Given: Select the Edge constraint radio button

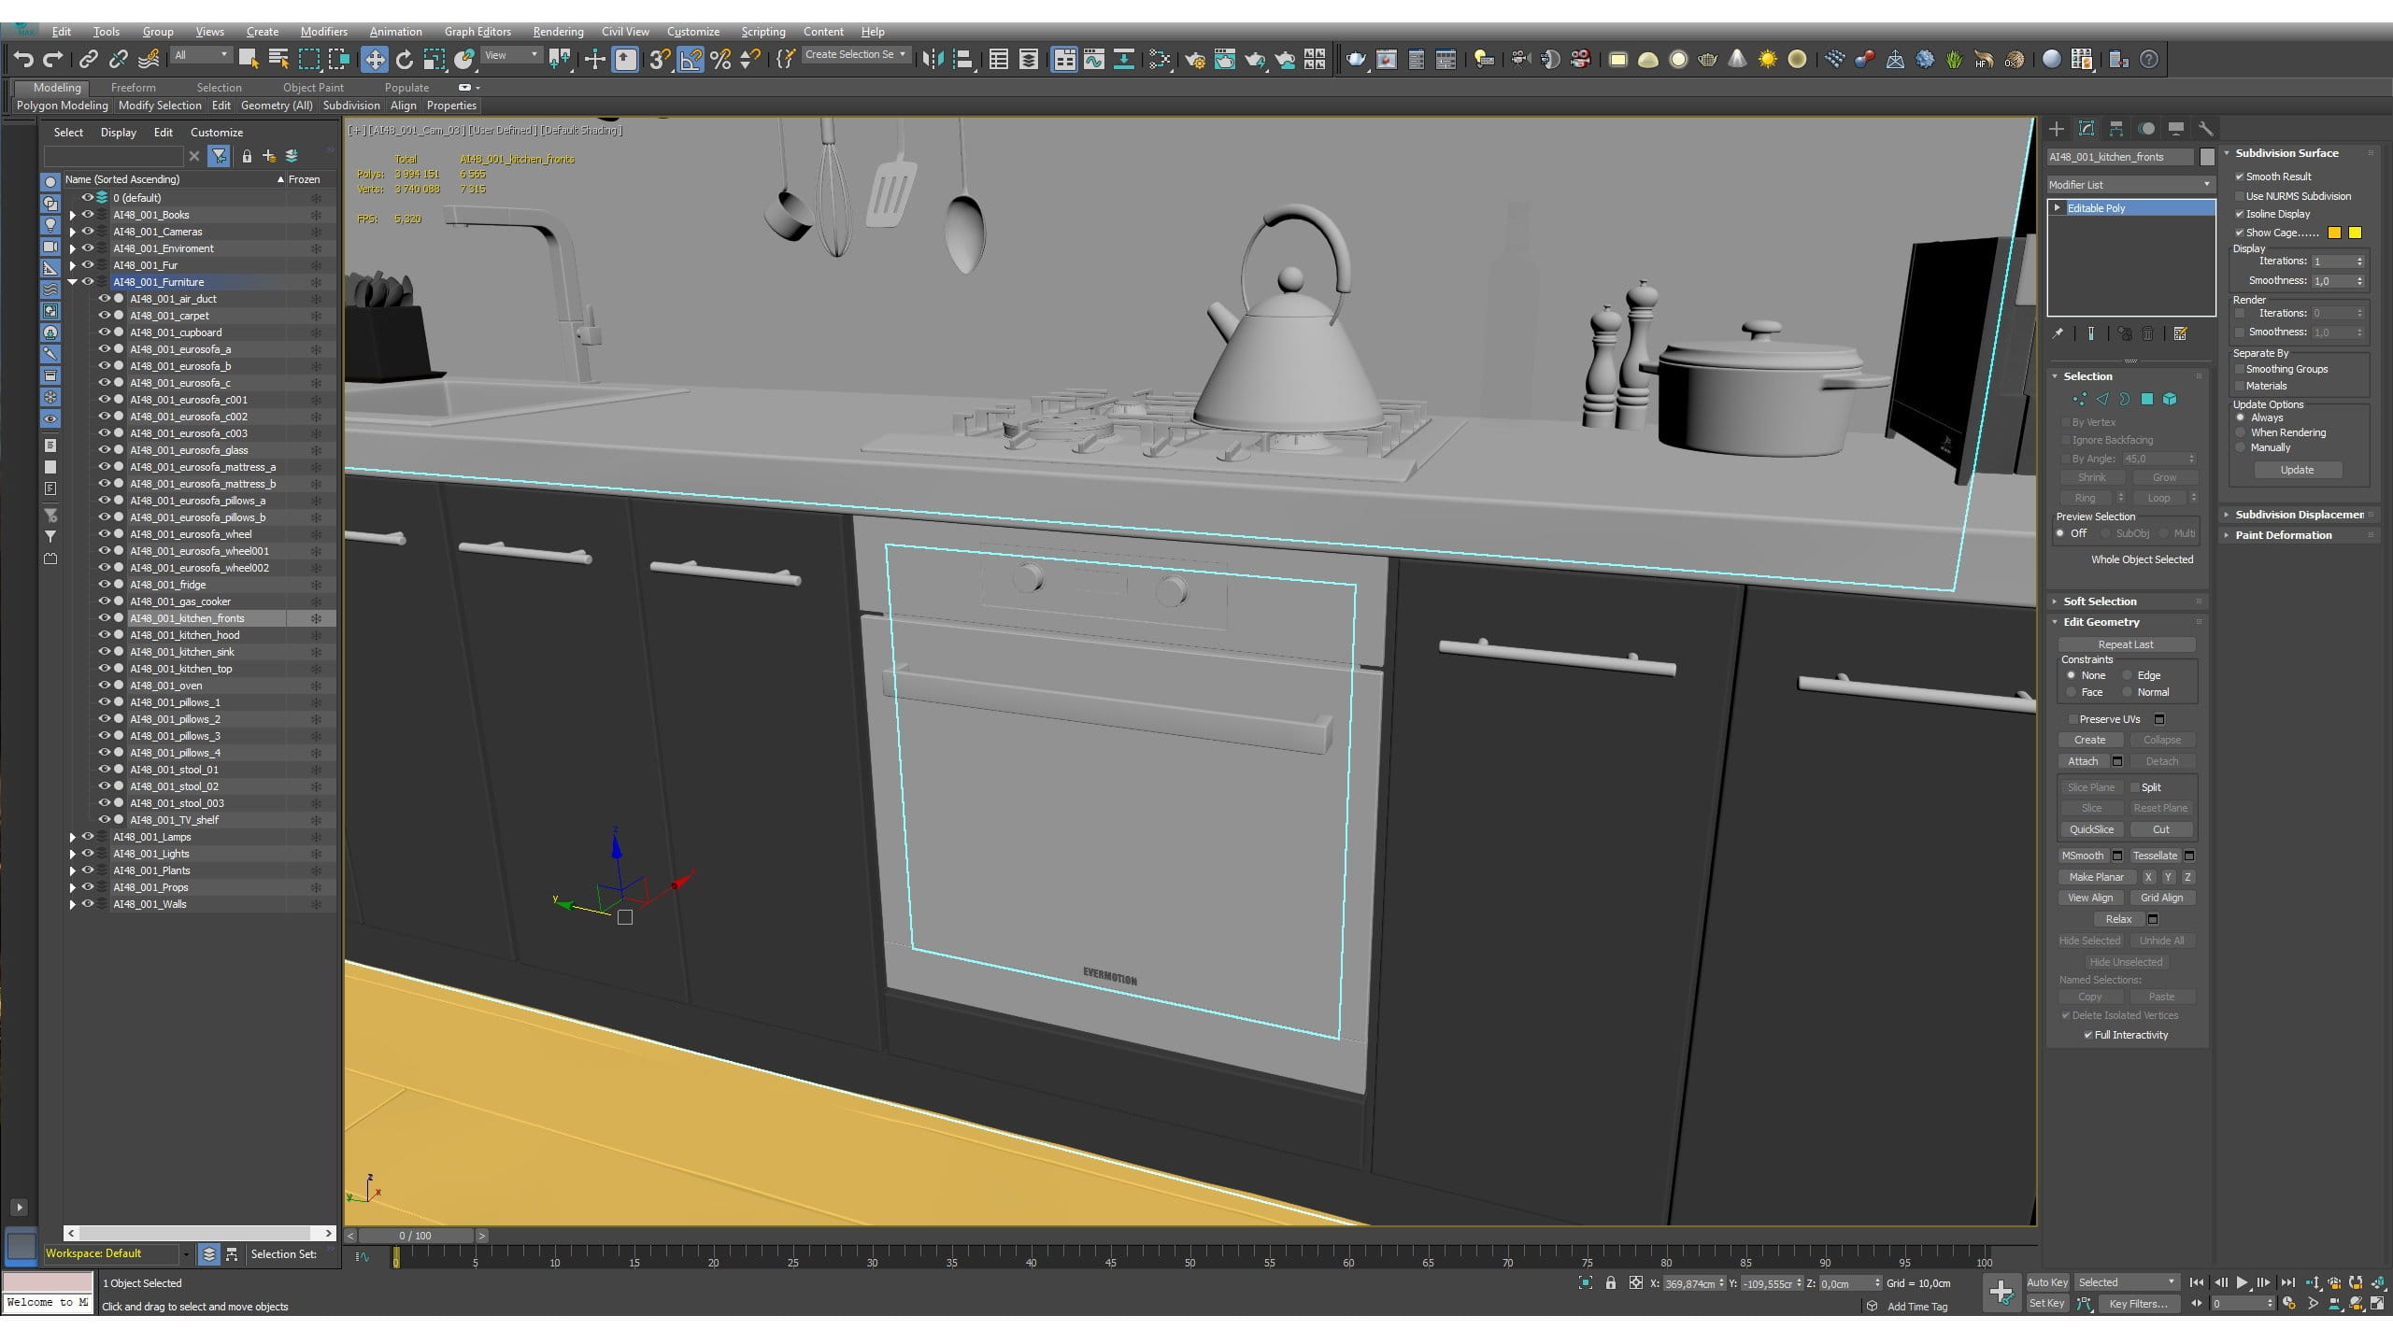Looking at the screenshot, I should [x=2128, y=675].
